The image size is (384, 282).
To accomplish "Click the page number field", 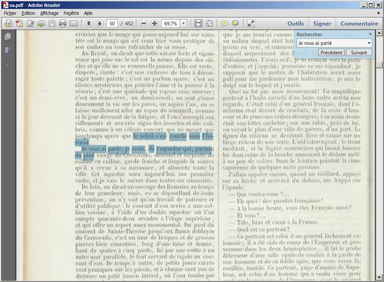I will coord(112,24).
